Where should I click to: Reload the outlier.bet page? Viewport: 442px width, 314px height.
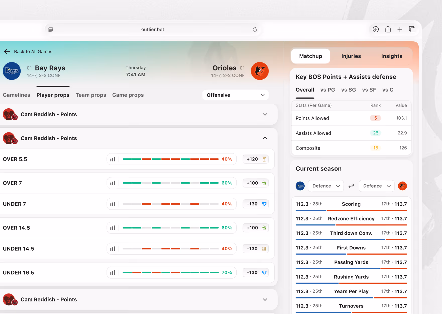(255, 29)
